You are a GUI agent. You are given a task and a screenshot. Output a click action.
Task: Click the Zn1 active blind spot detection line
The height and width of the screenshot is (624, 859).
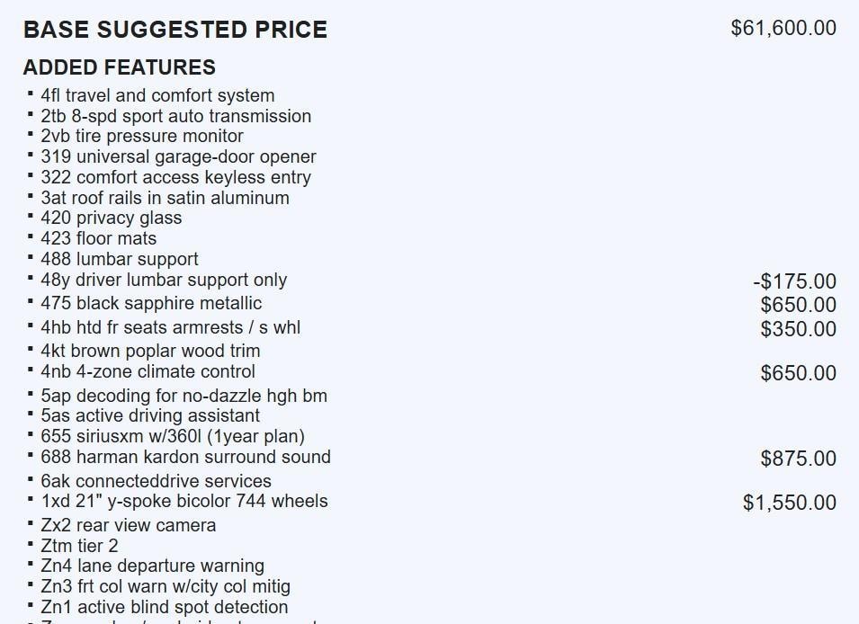coord(165,607)
